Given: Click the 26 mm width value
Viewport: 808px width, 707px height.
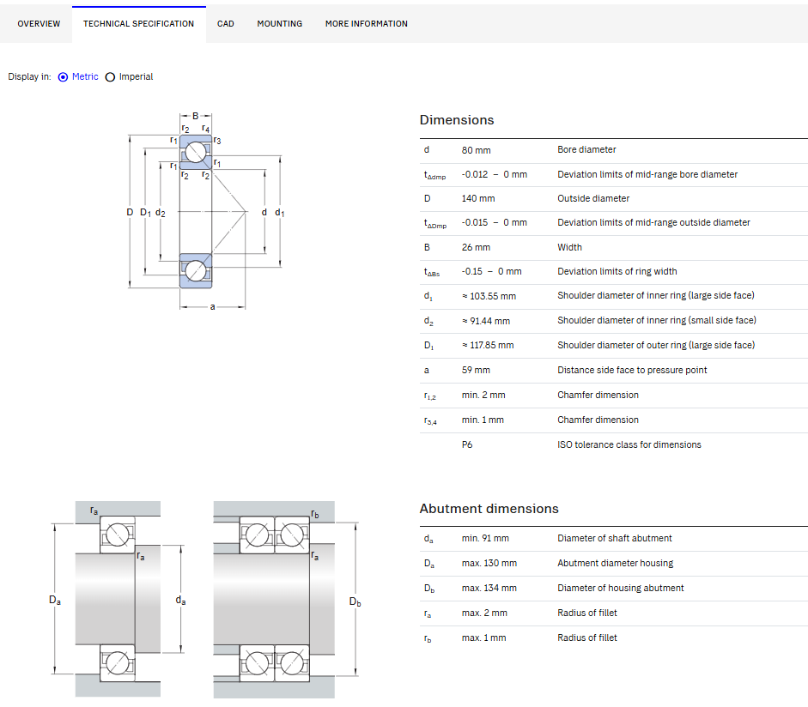Looking at the screenshot, I should [x=476, y=247].
